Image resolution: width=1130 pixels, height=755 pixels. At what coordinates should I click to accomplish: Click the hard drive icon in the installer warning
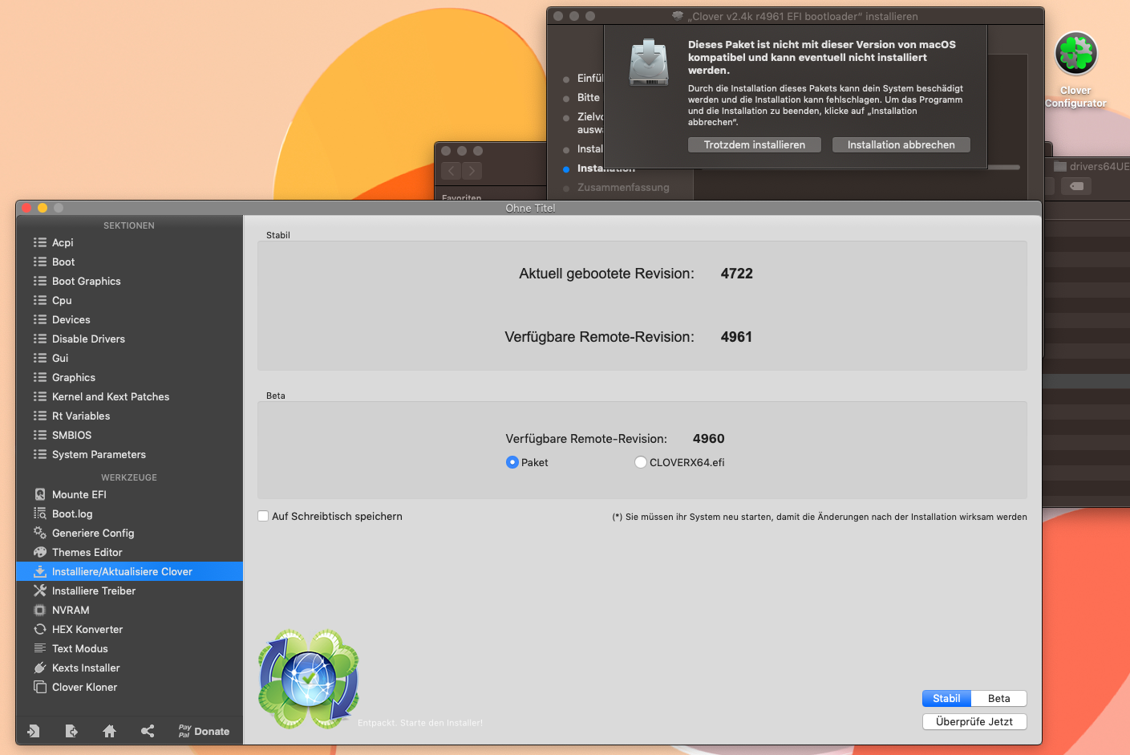click(649, 63)
